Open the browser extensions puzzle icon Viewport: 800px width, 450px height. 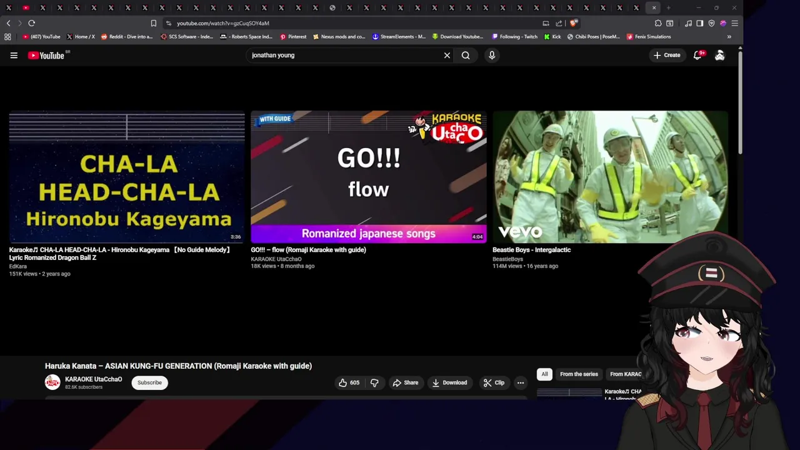pos(658,23)
